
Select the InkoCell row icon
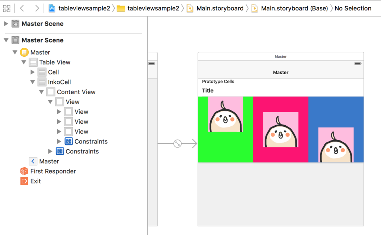coord(42,82)
